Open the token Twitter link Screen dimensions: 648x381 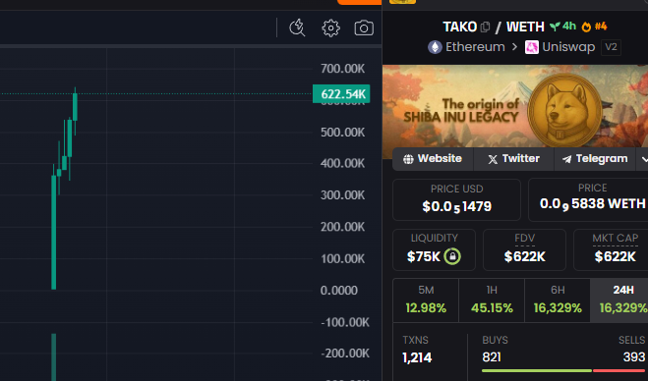click(x=513, y=159)
